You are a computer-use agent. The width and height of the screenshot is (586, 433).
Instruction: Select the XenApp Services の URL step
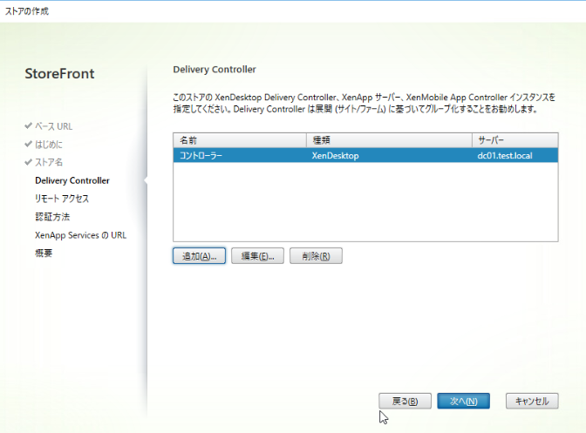[x=80, y=234]
